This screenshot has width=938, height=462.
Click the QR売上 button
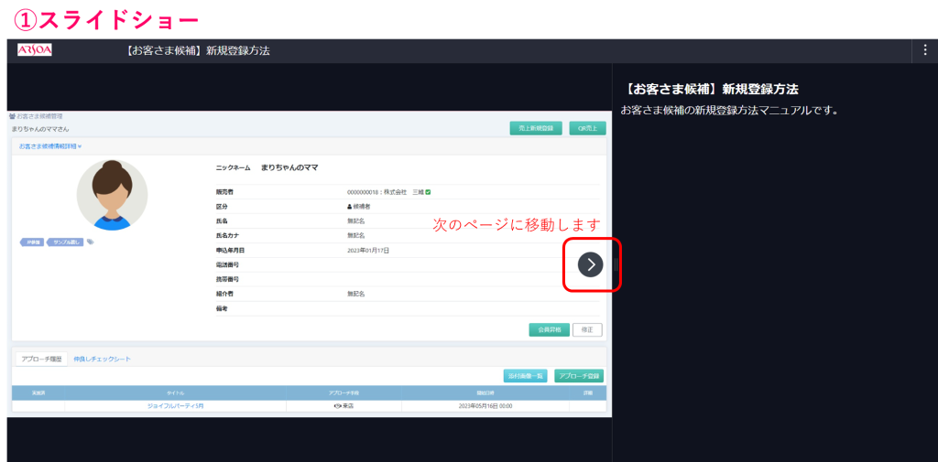587,129
